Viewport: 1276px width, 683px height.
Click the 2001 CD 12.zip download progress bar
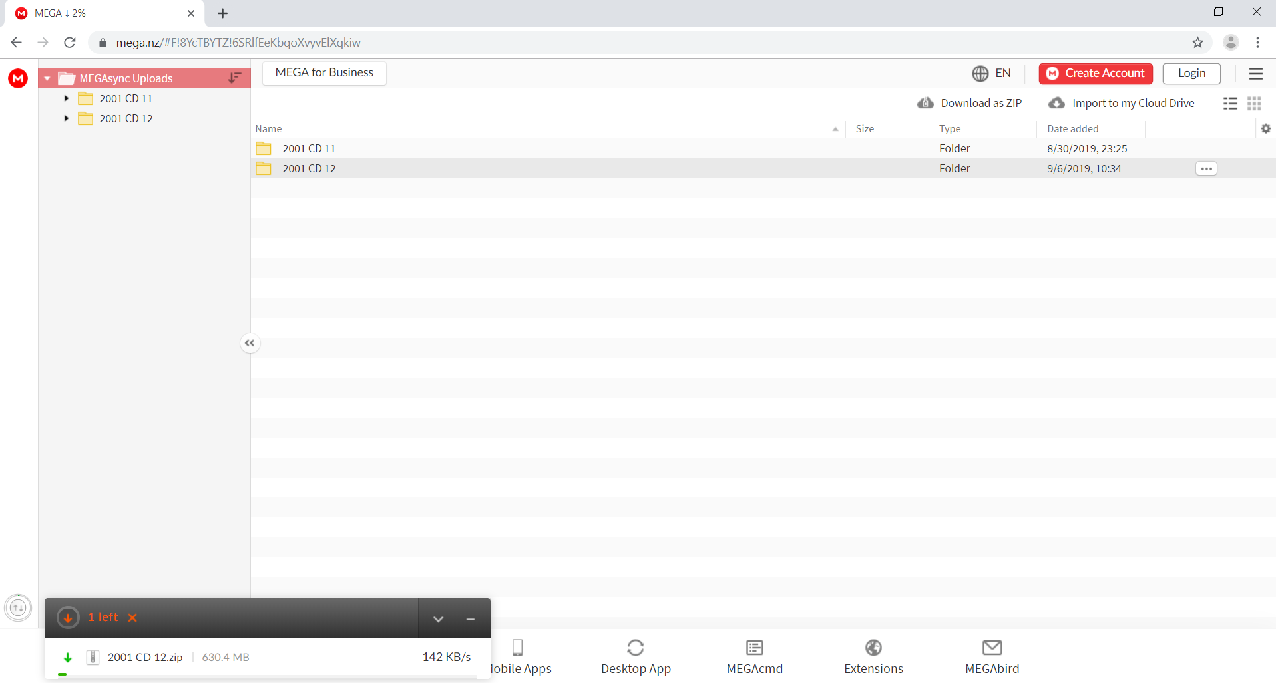point(266,674)
